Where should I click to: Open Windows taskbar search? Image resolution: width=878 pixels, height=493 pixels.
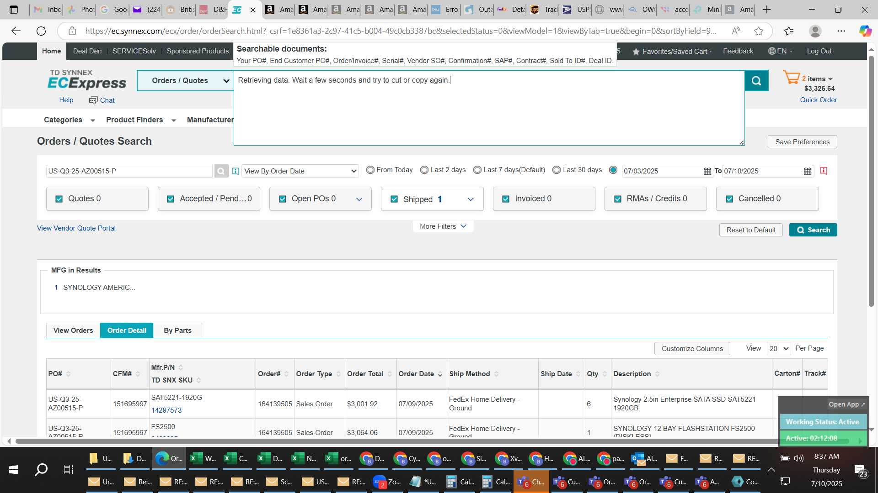point(41,470)
